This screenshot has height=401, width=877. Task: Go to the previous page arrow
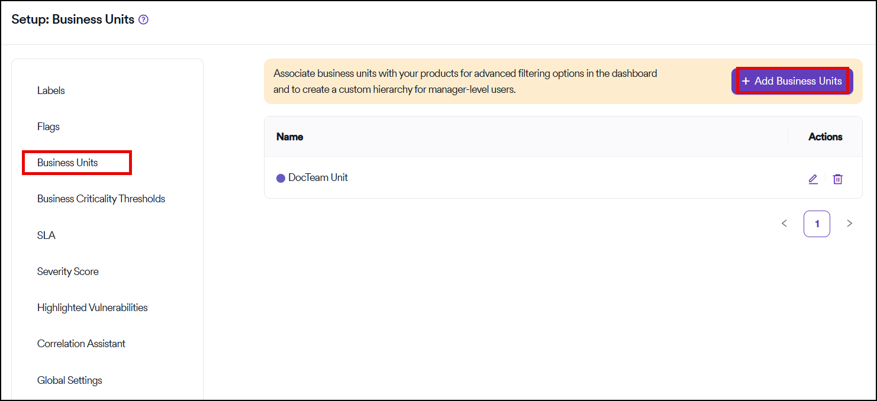(784, 224)
